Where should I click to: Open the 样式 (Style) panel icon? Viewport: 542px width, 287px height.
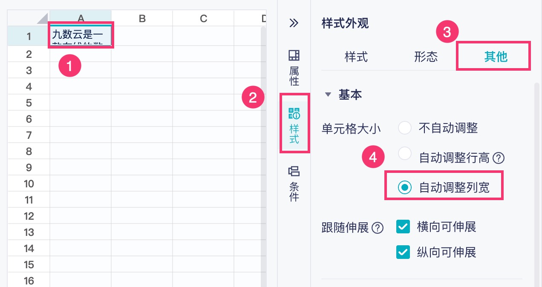[294, 126]
